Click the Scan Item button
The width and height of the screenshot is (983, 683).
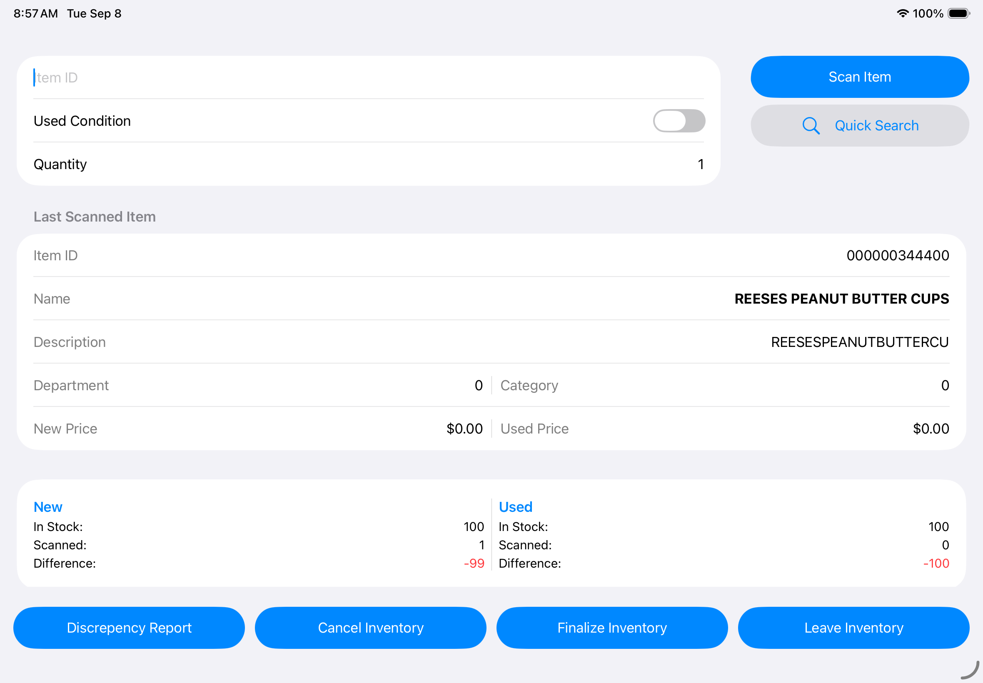[860, 77]
